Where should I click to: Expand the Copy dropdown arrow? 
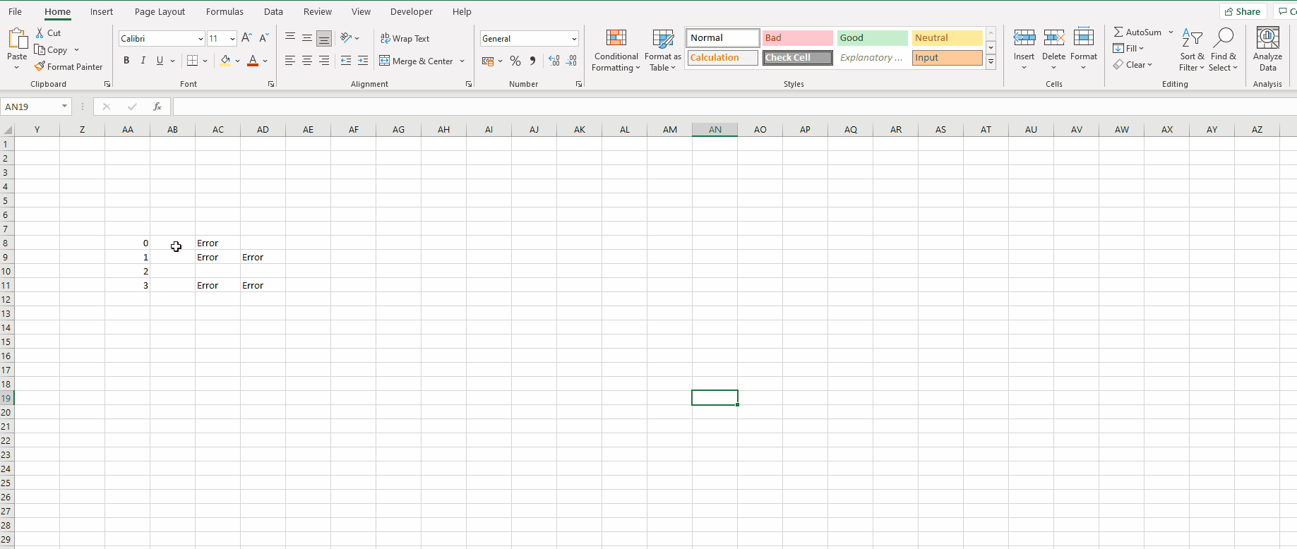click(76, 50)
